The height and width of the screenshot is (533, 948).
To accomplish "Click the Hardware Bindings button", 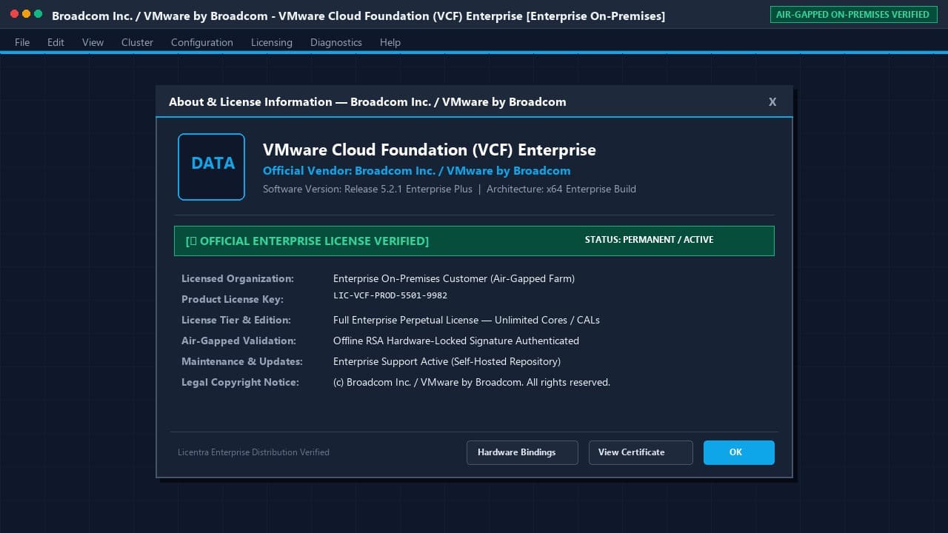I will point(522,452).
